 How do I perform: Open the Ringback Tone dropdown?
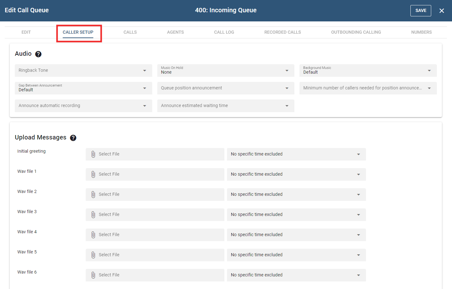(x=83, y=71)
